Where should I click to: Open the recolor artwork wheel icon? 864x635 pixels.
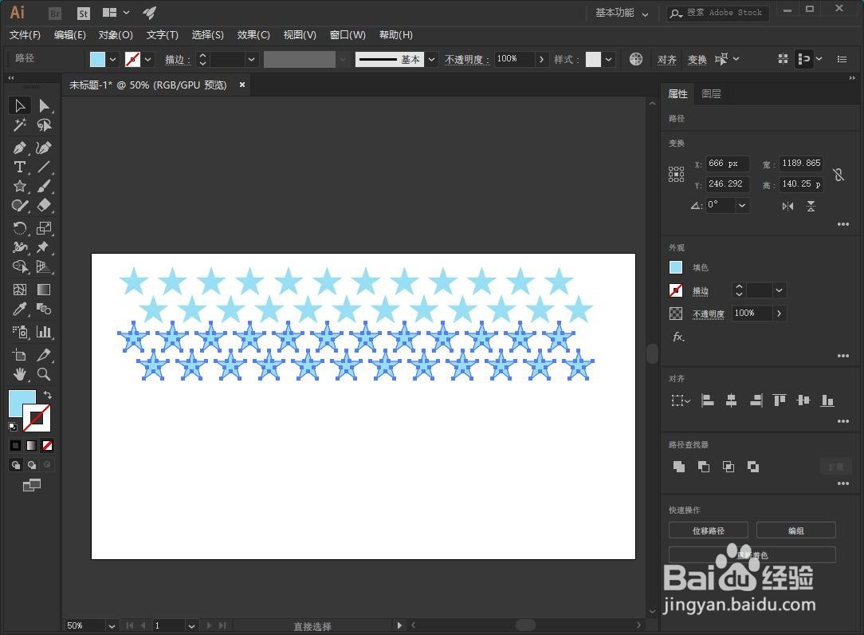(636, 59)
